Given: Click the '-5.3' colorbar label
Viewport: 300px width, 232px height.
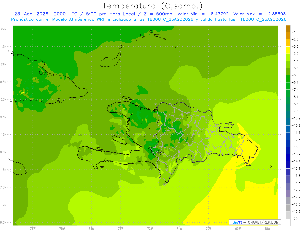Looking at the screenshot, I should pyautogui.click(x=295, y=68).
